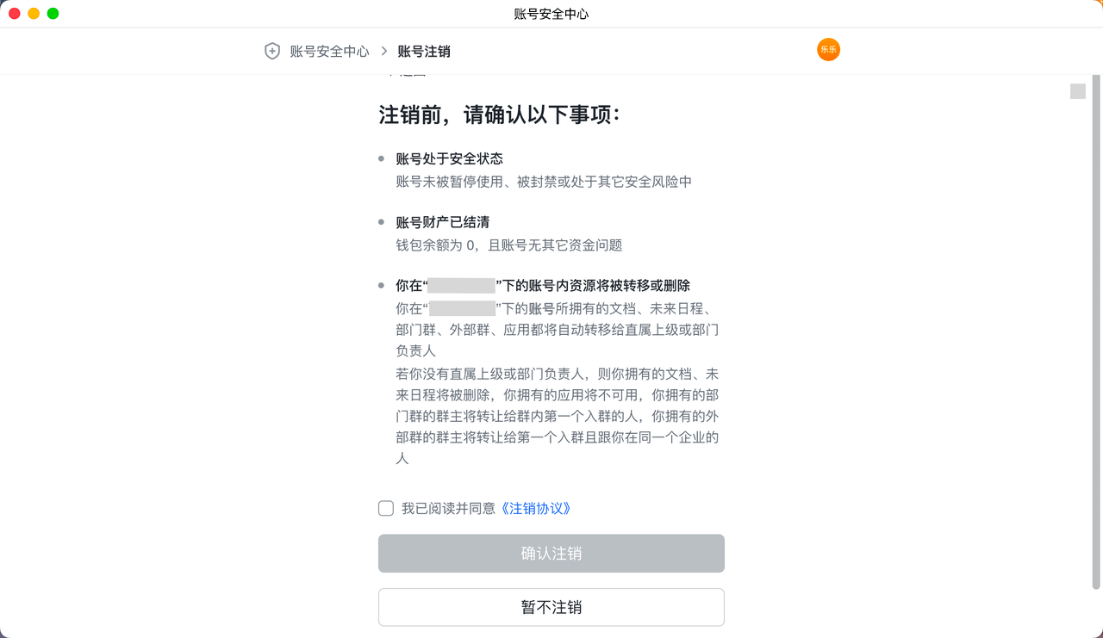Open the 《注销协议》 link
Viewport: 1103px width, 638px height.
[x=536, y=508]
